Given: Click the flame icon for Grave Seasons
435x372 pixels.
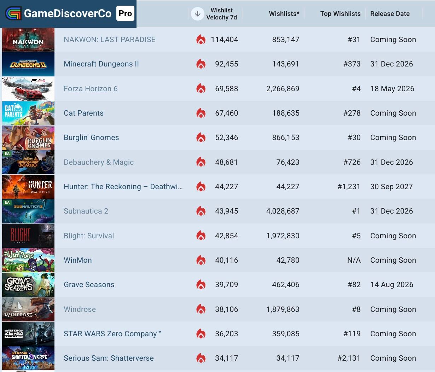Looking at the screenshot, I should (201, 285).
